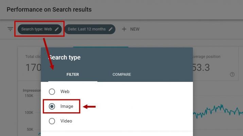The width and height of the screenshot is (243, 136).
Task: Select the Video radio button
Action: [52, 121]
